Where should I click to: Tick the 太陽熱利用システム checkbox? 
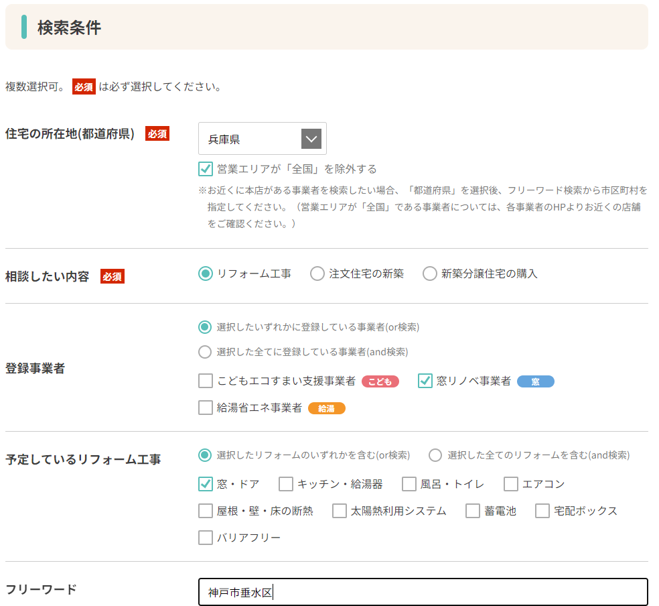(339, 511)
